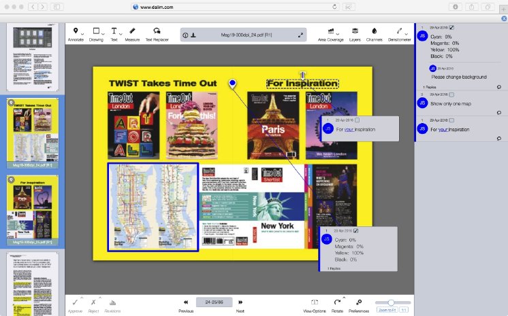Reload page in Safari address bar

(334, 7)
